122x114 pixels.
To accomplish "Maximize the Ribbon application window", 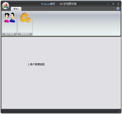I will (113, 4).
